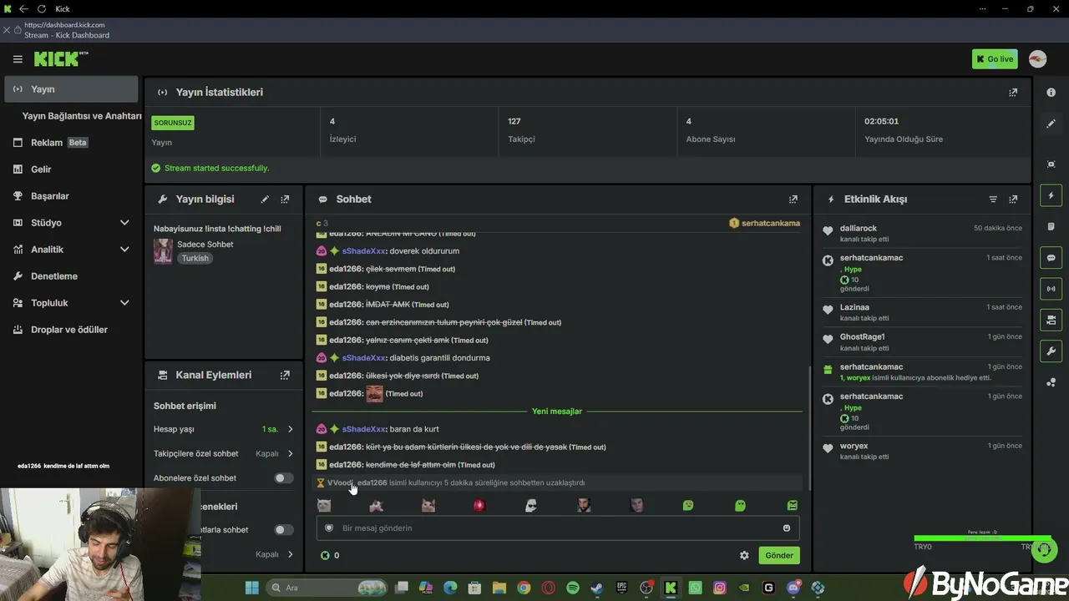This screenshot has width=1069, height=601.
Task: Pop out the Sohbet chat panel
Action: pos(793,199)
